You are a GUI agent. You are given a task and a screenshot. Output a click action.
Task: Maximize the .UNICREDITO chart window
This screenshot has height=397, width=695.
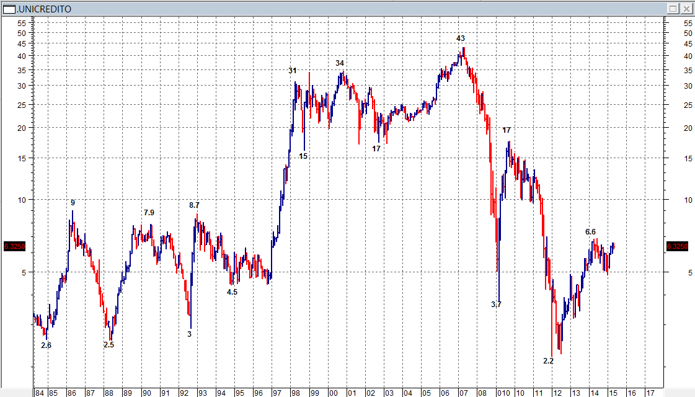coord(674,9)
